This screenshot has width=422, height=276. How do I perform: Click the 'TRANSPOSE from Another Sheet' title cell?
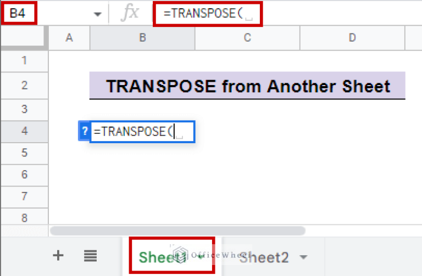click(247, 86)
